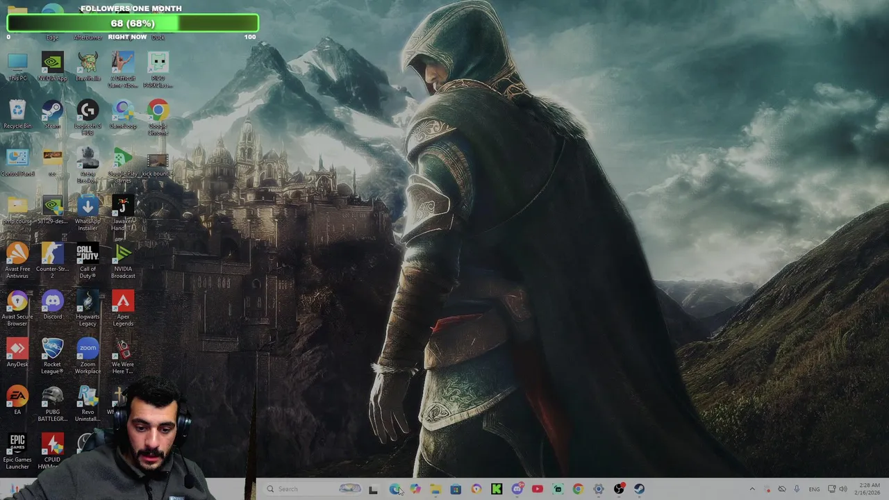The image size is (889, 500).
Task: Open Copilot from the taskbar
Action: 415,489
